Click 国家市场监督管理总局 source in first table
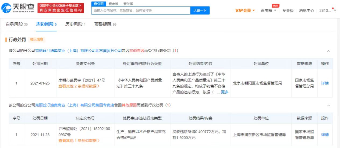Viewport: 340px width, 148px height. (x=304, y=83)
